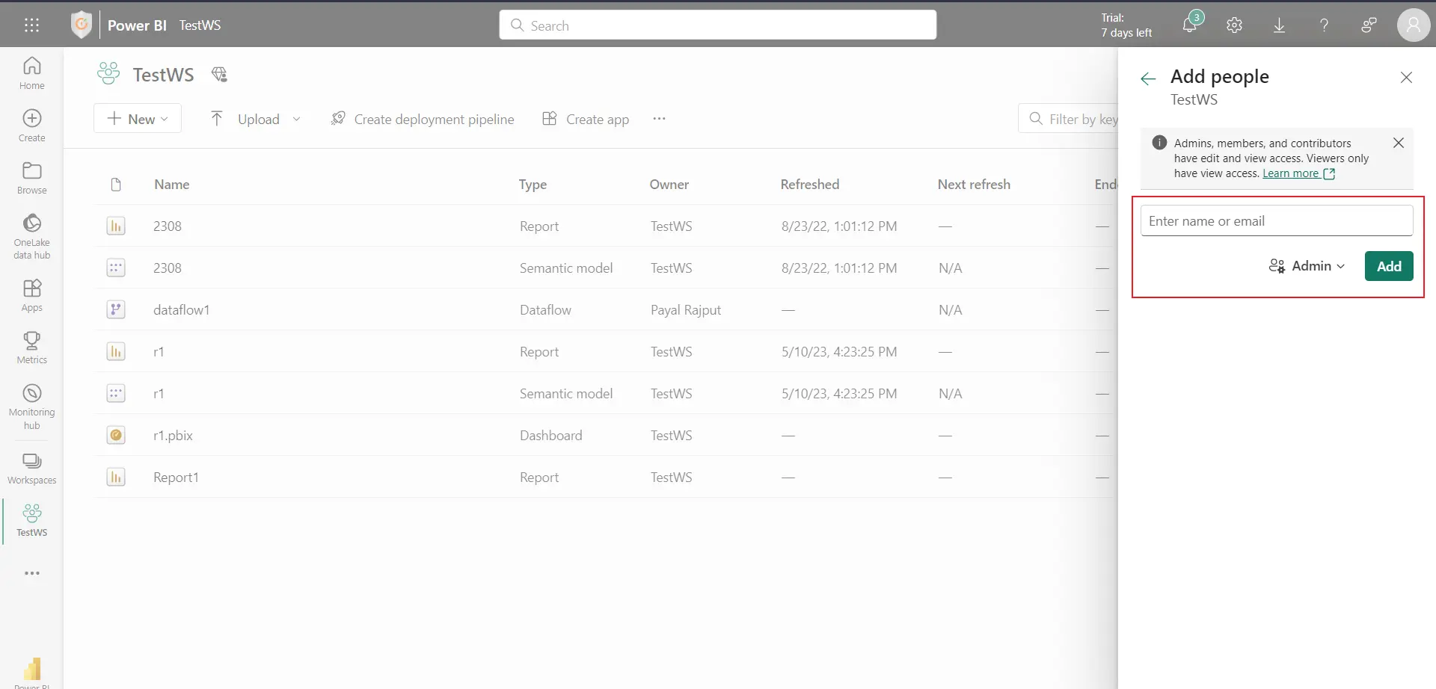The height and width of the screenshot is (689, 1436).
Task: Click the Filter by keyword field
Action: pyautogui.click(x=1070, y=119)
